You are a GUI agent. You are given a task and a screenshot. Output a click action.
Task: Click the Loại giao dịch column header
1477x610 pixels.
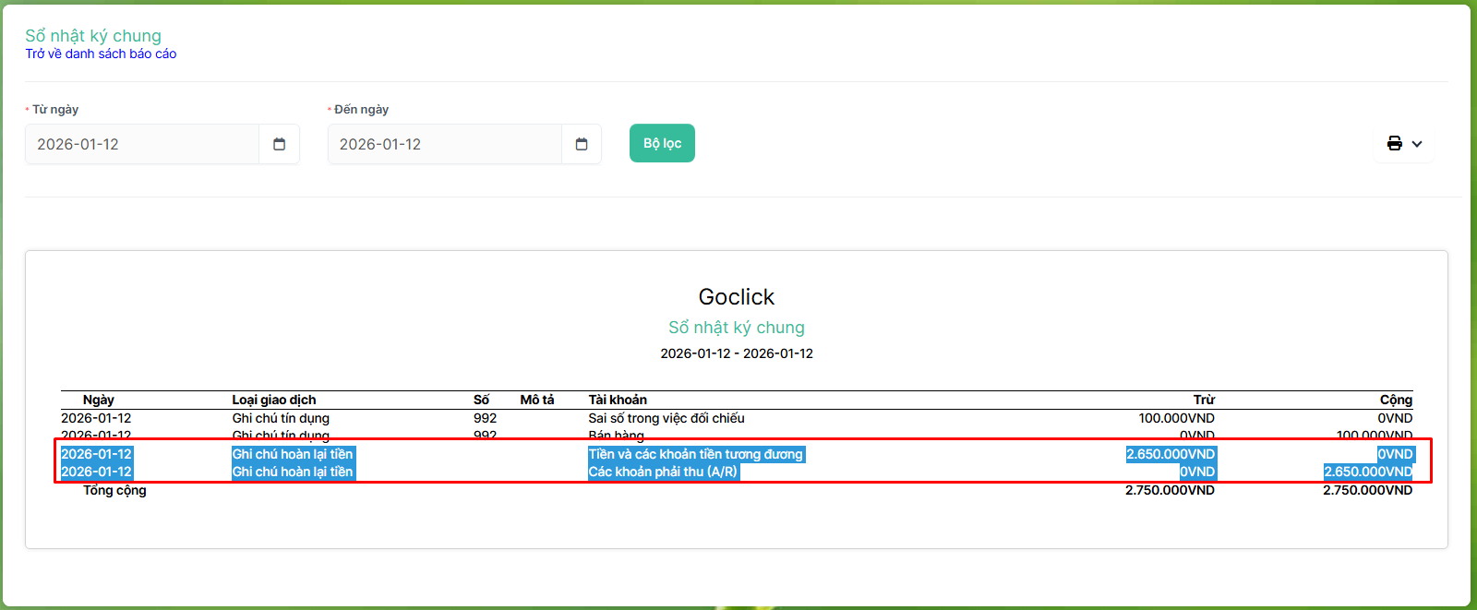pos(273,400)
